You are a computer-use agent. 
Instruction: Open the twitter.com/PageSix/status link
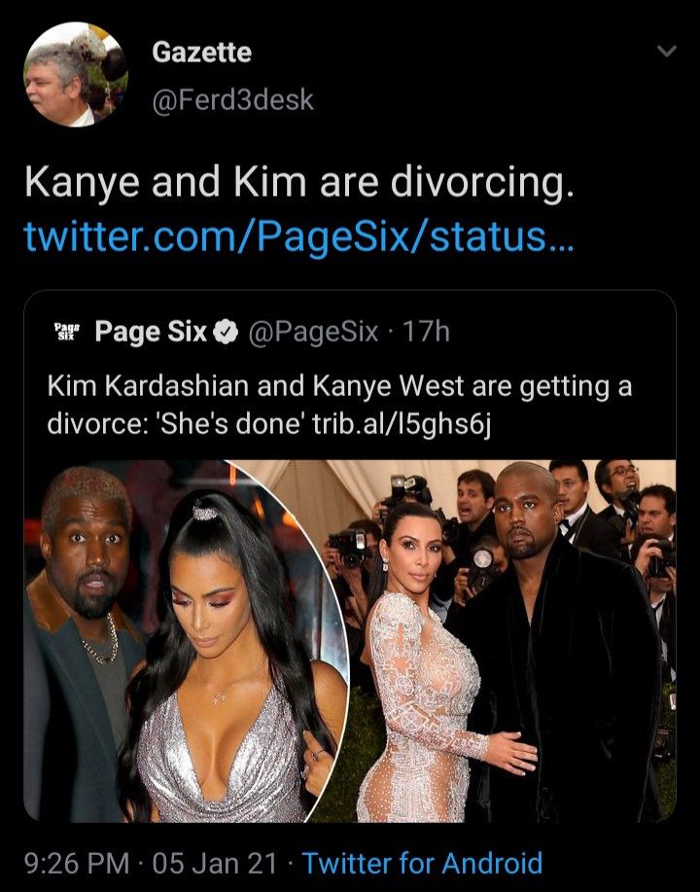[299, 236]
